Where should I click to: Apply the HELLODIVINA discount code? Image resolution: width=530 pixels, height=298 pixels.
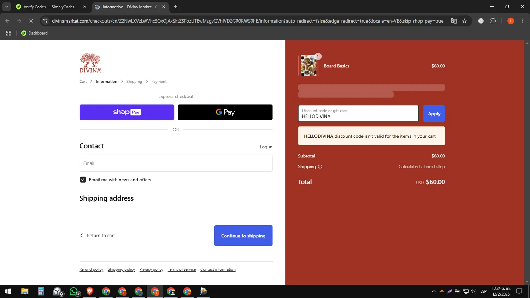point(434,114)
